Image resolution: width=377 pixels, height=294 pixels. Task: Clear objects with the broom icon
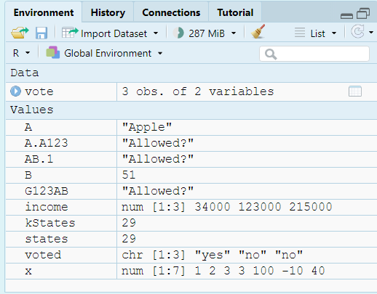[x=258, y=32]
